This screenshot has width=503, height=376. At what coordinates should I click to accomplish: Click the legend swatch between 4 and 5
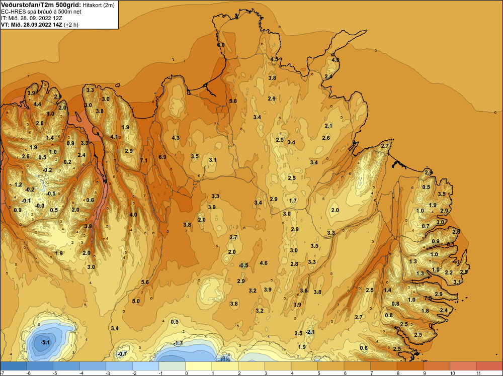[x=304, y=366]
